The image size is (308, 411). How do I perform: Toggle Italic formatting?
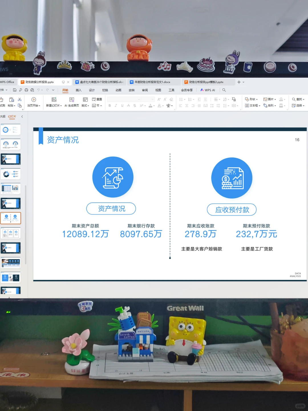click(x=116, y=106)
